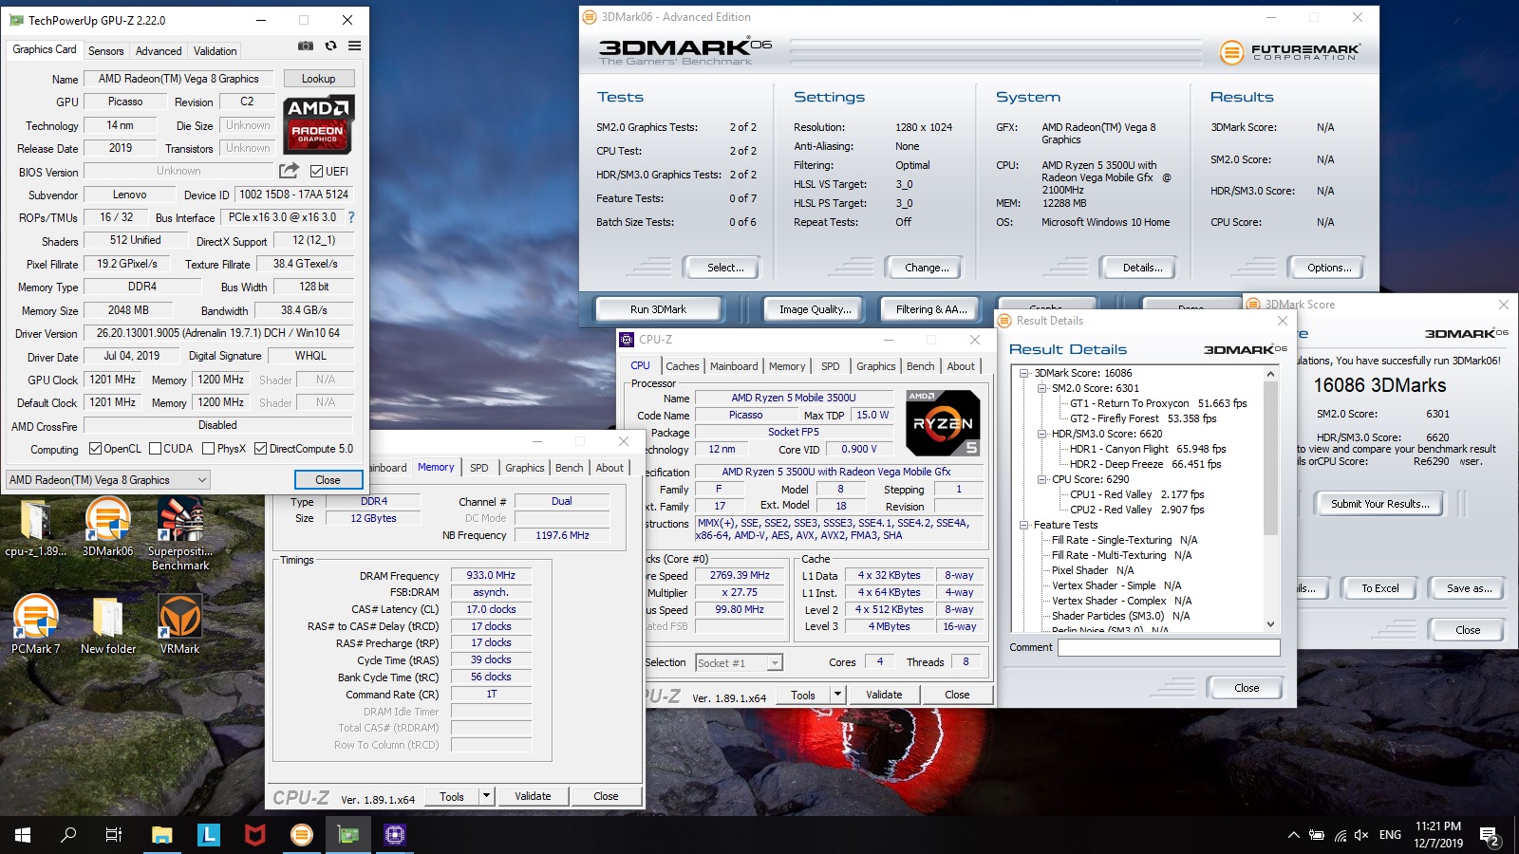1519x854 pixels.
Task: Switch to GPU-Z taskbar icon
Action: tap(347, 835)
